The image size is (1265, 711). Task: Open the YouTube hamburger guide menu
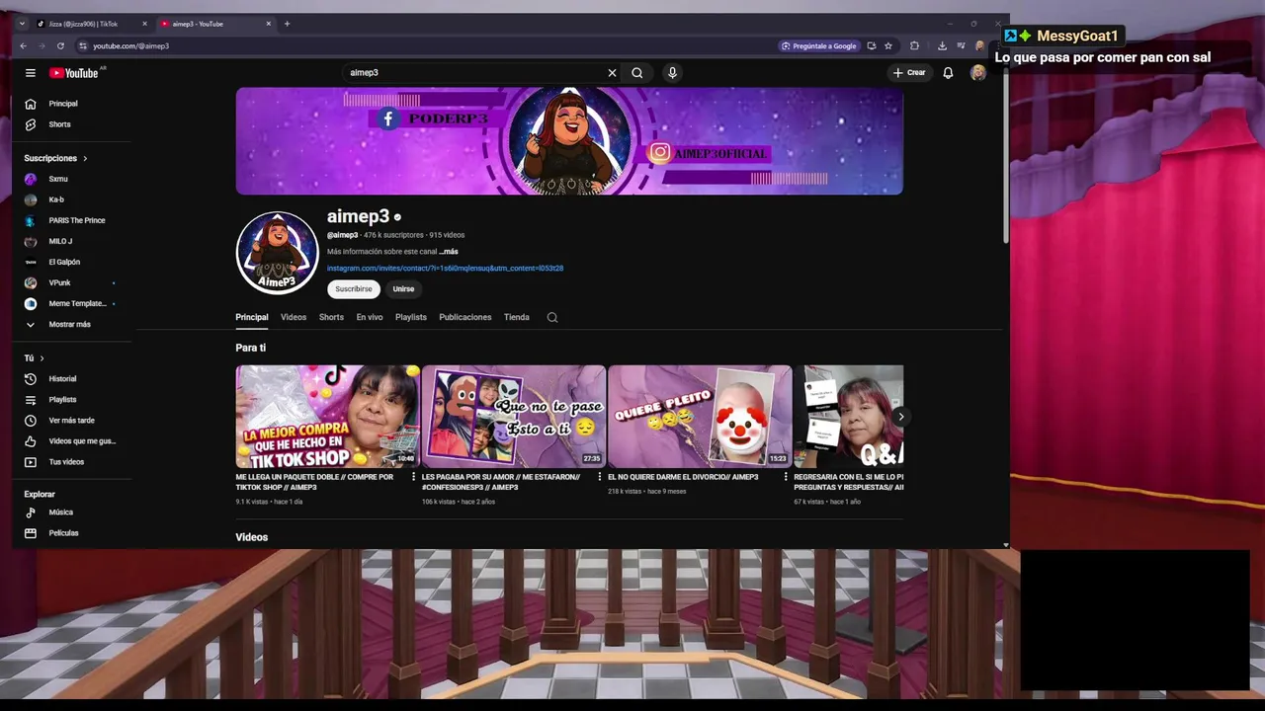pyautogui.click(x=31, y=73)
